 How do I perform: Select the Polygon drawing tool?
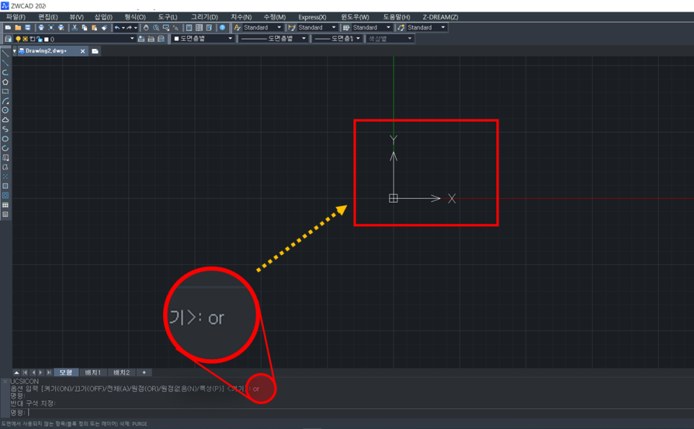pos(5,82)
